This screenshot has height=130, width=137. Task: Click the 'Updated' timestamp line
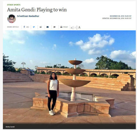click(117, 18)
